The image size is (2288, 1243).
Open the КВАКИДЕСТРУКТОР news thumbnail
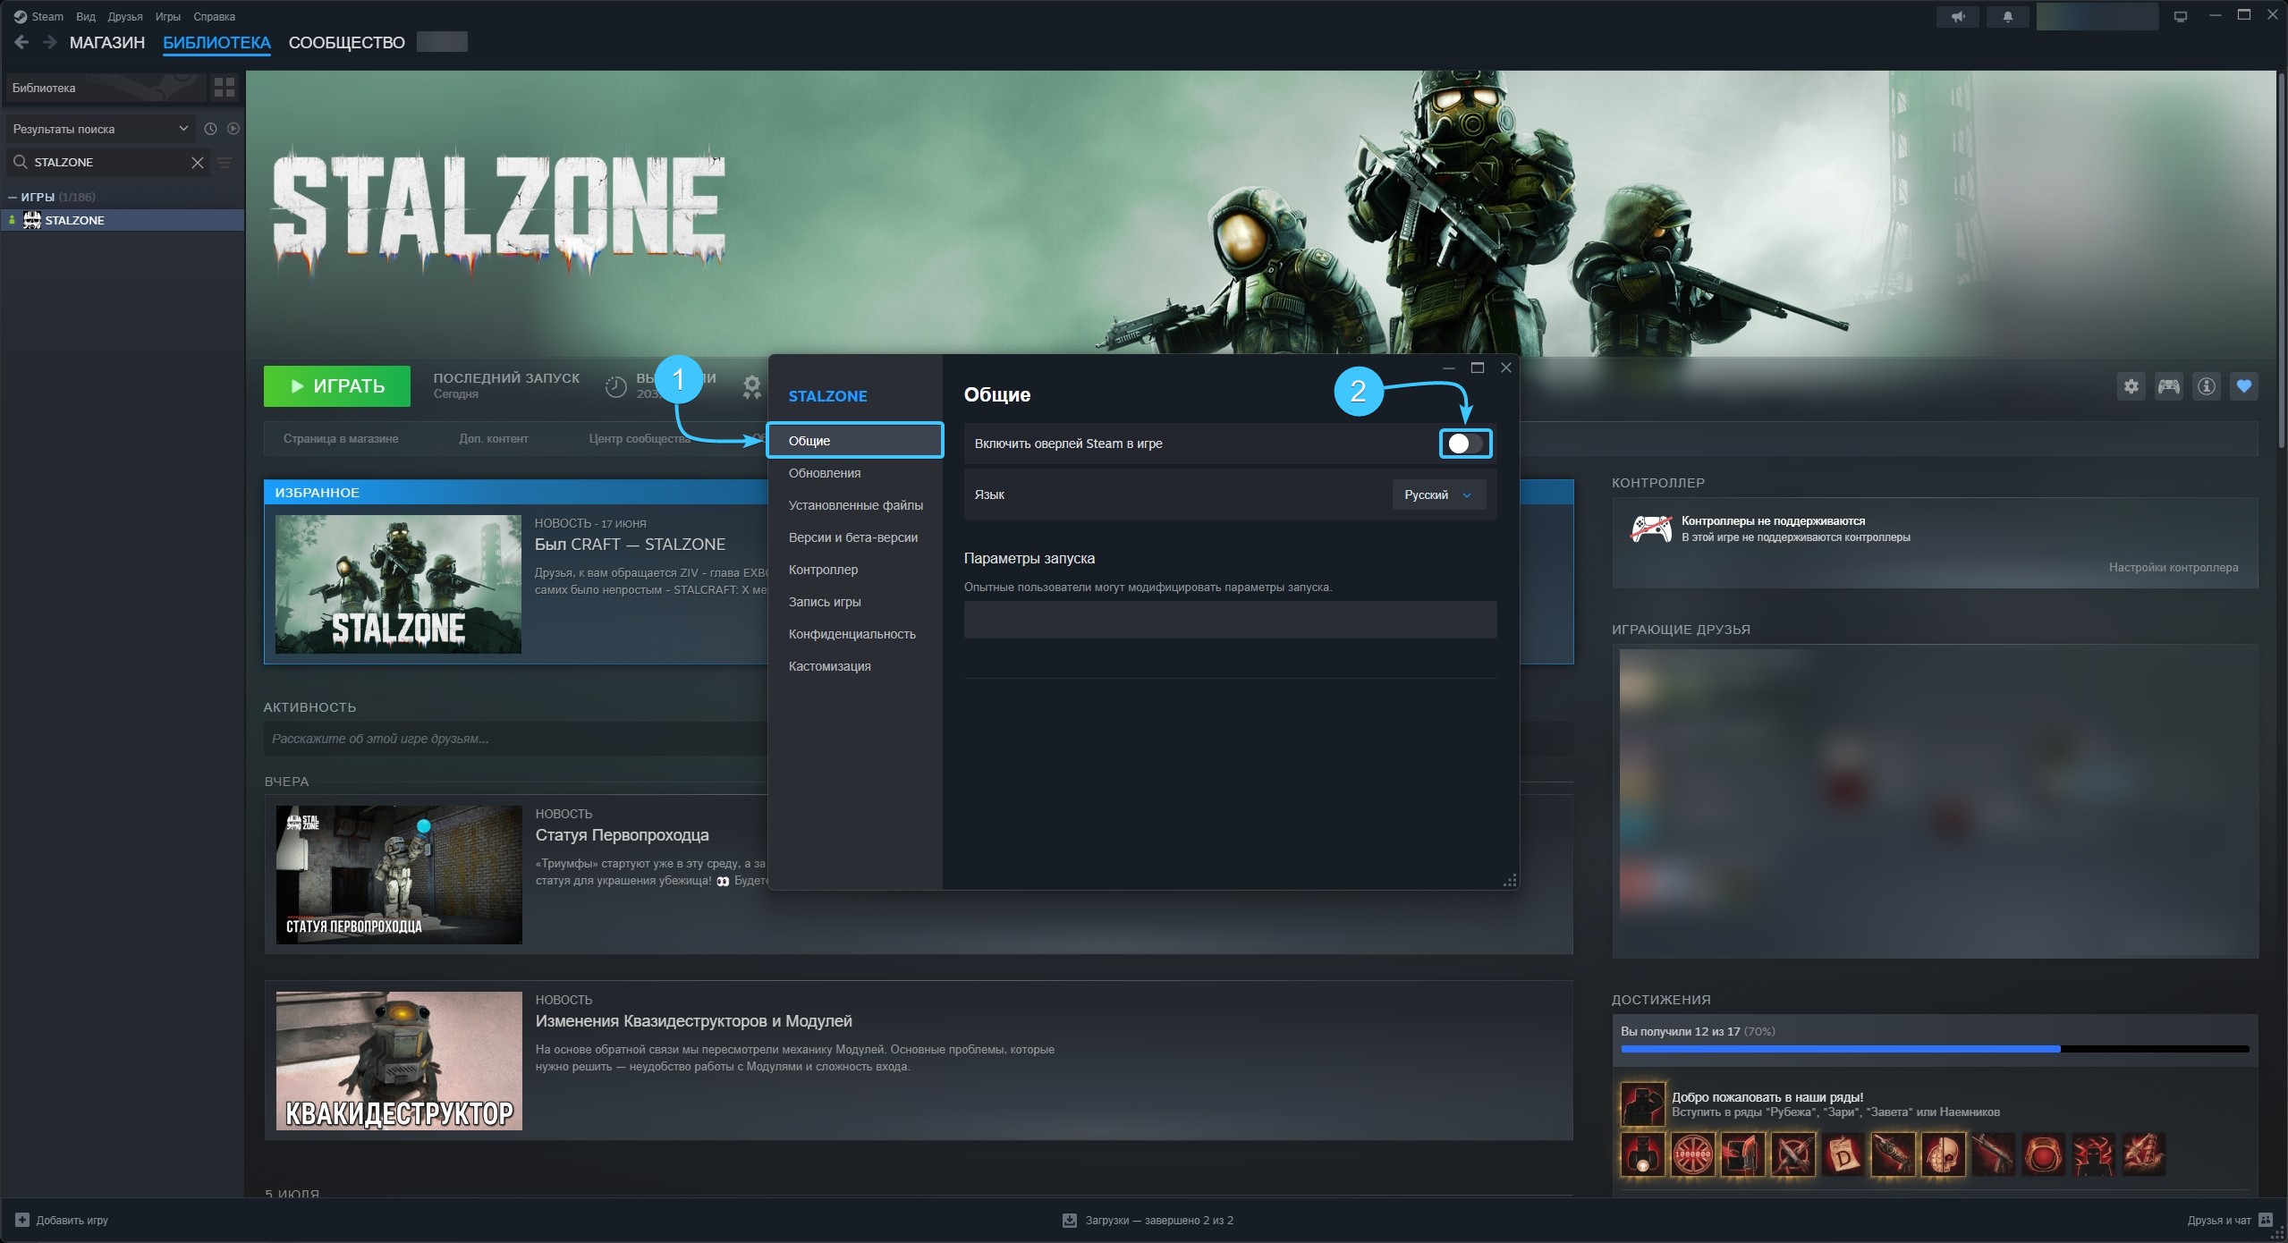[399, 1061]
